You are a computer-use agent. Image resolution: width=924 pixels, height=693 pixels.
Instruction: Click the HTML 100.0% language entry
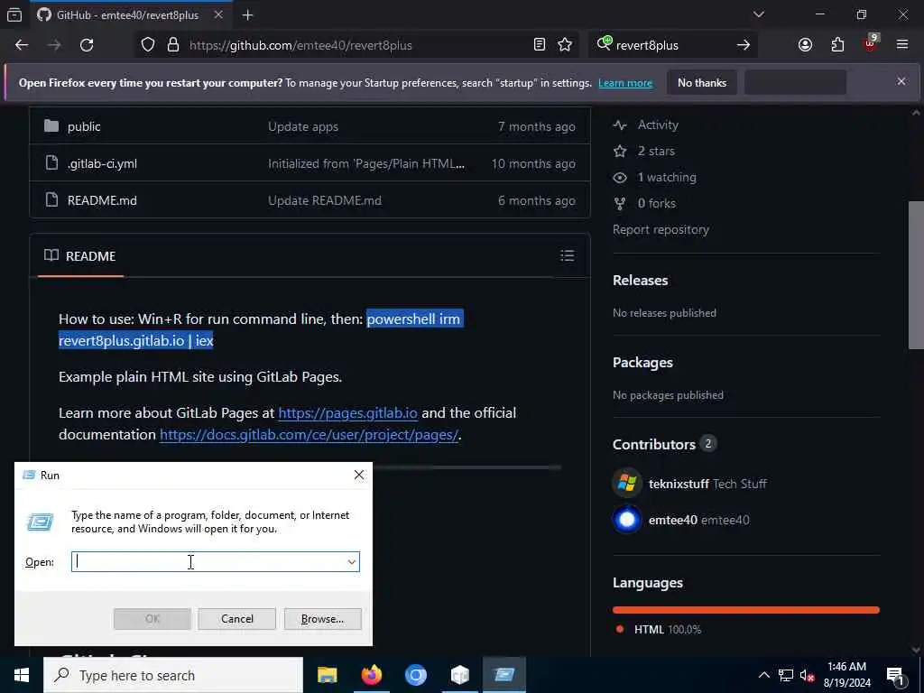click(667, 629)
